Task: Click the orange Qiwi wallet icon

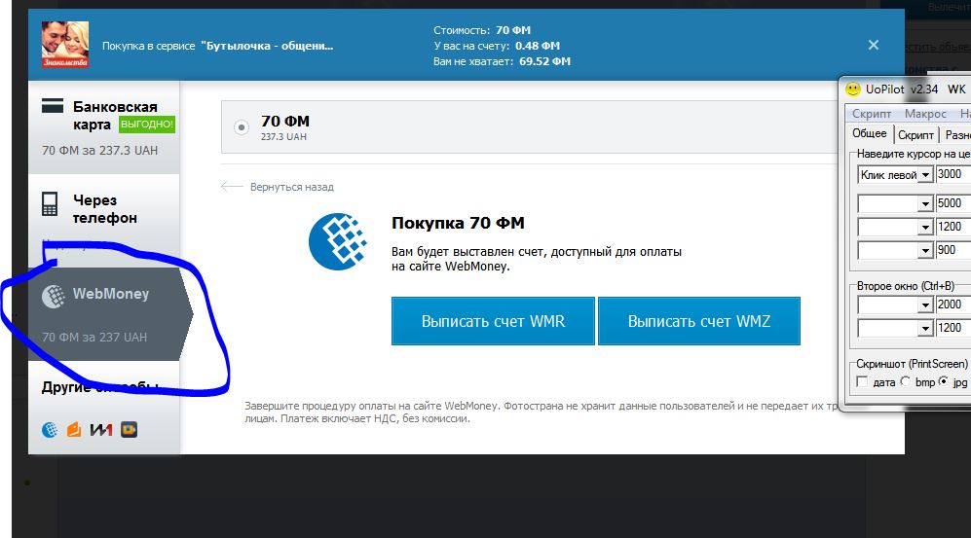Action: tap(74, 429)
